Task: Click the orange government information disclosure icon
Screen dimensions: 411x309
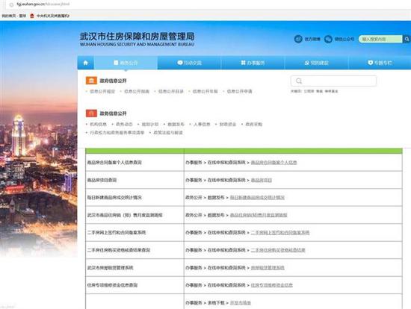Action: coord(91,81)
